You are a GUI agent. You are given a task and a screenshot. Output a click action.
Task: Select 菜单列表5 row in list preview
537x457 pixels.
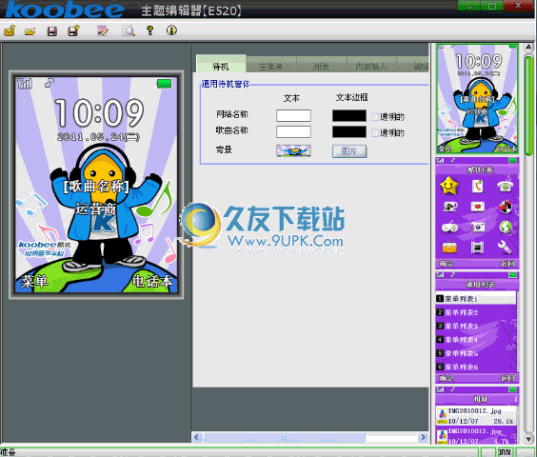[476, 353]
